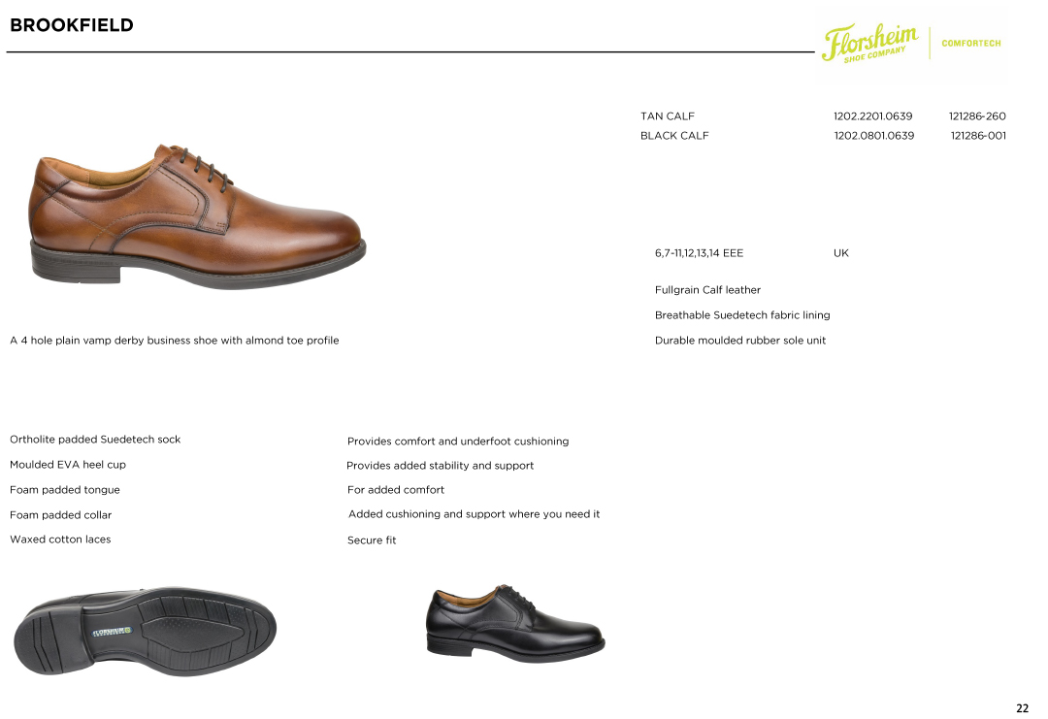
Task: Click page number 22
Action: click(1022, 708)
